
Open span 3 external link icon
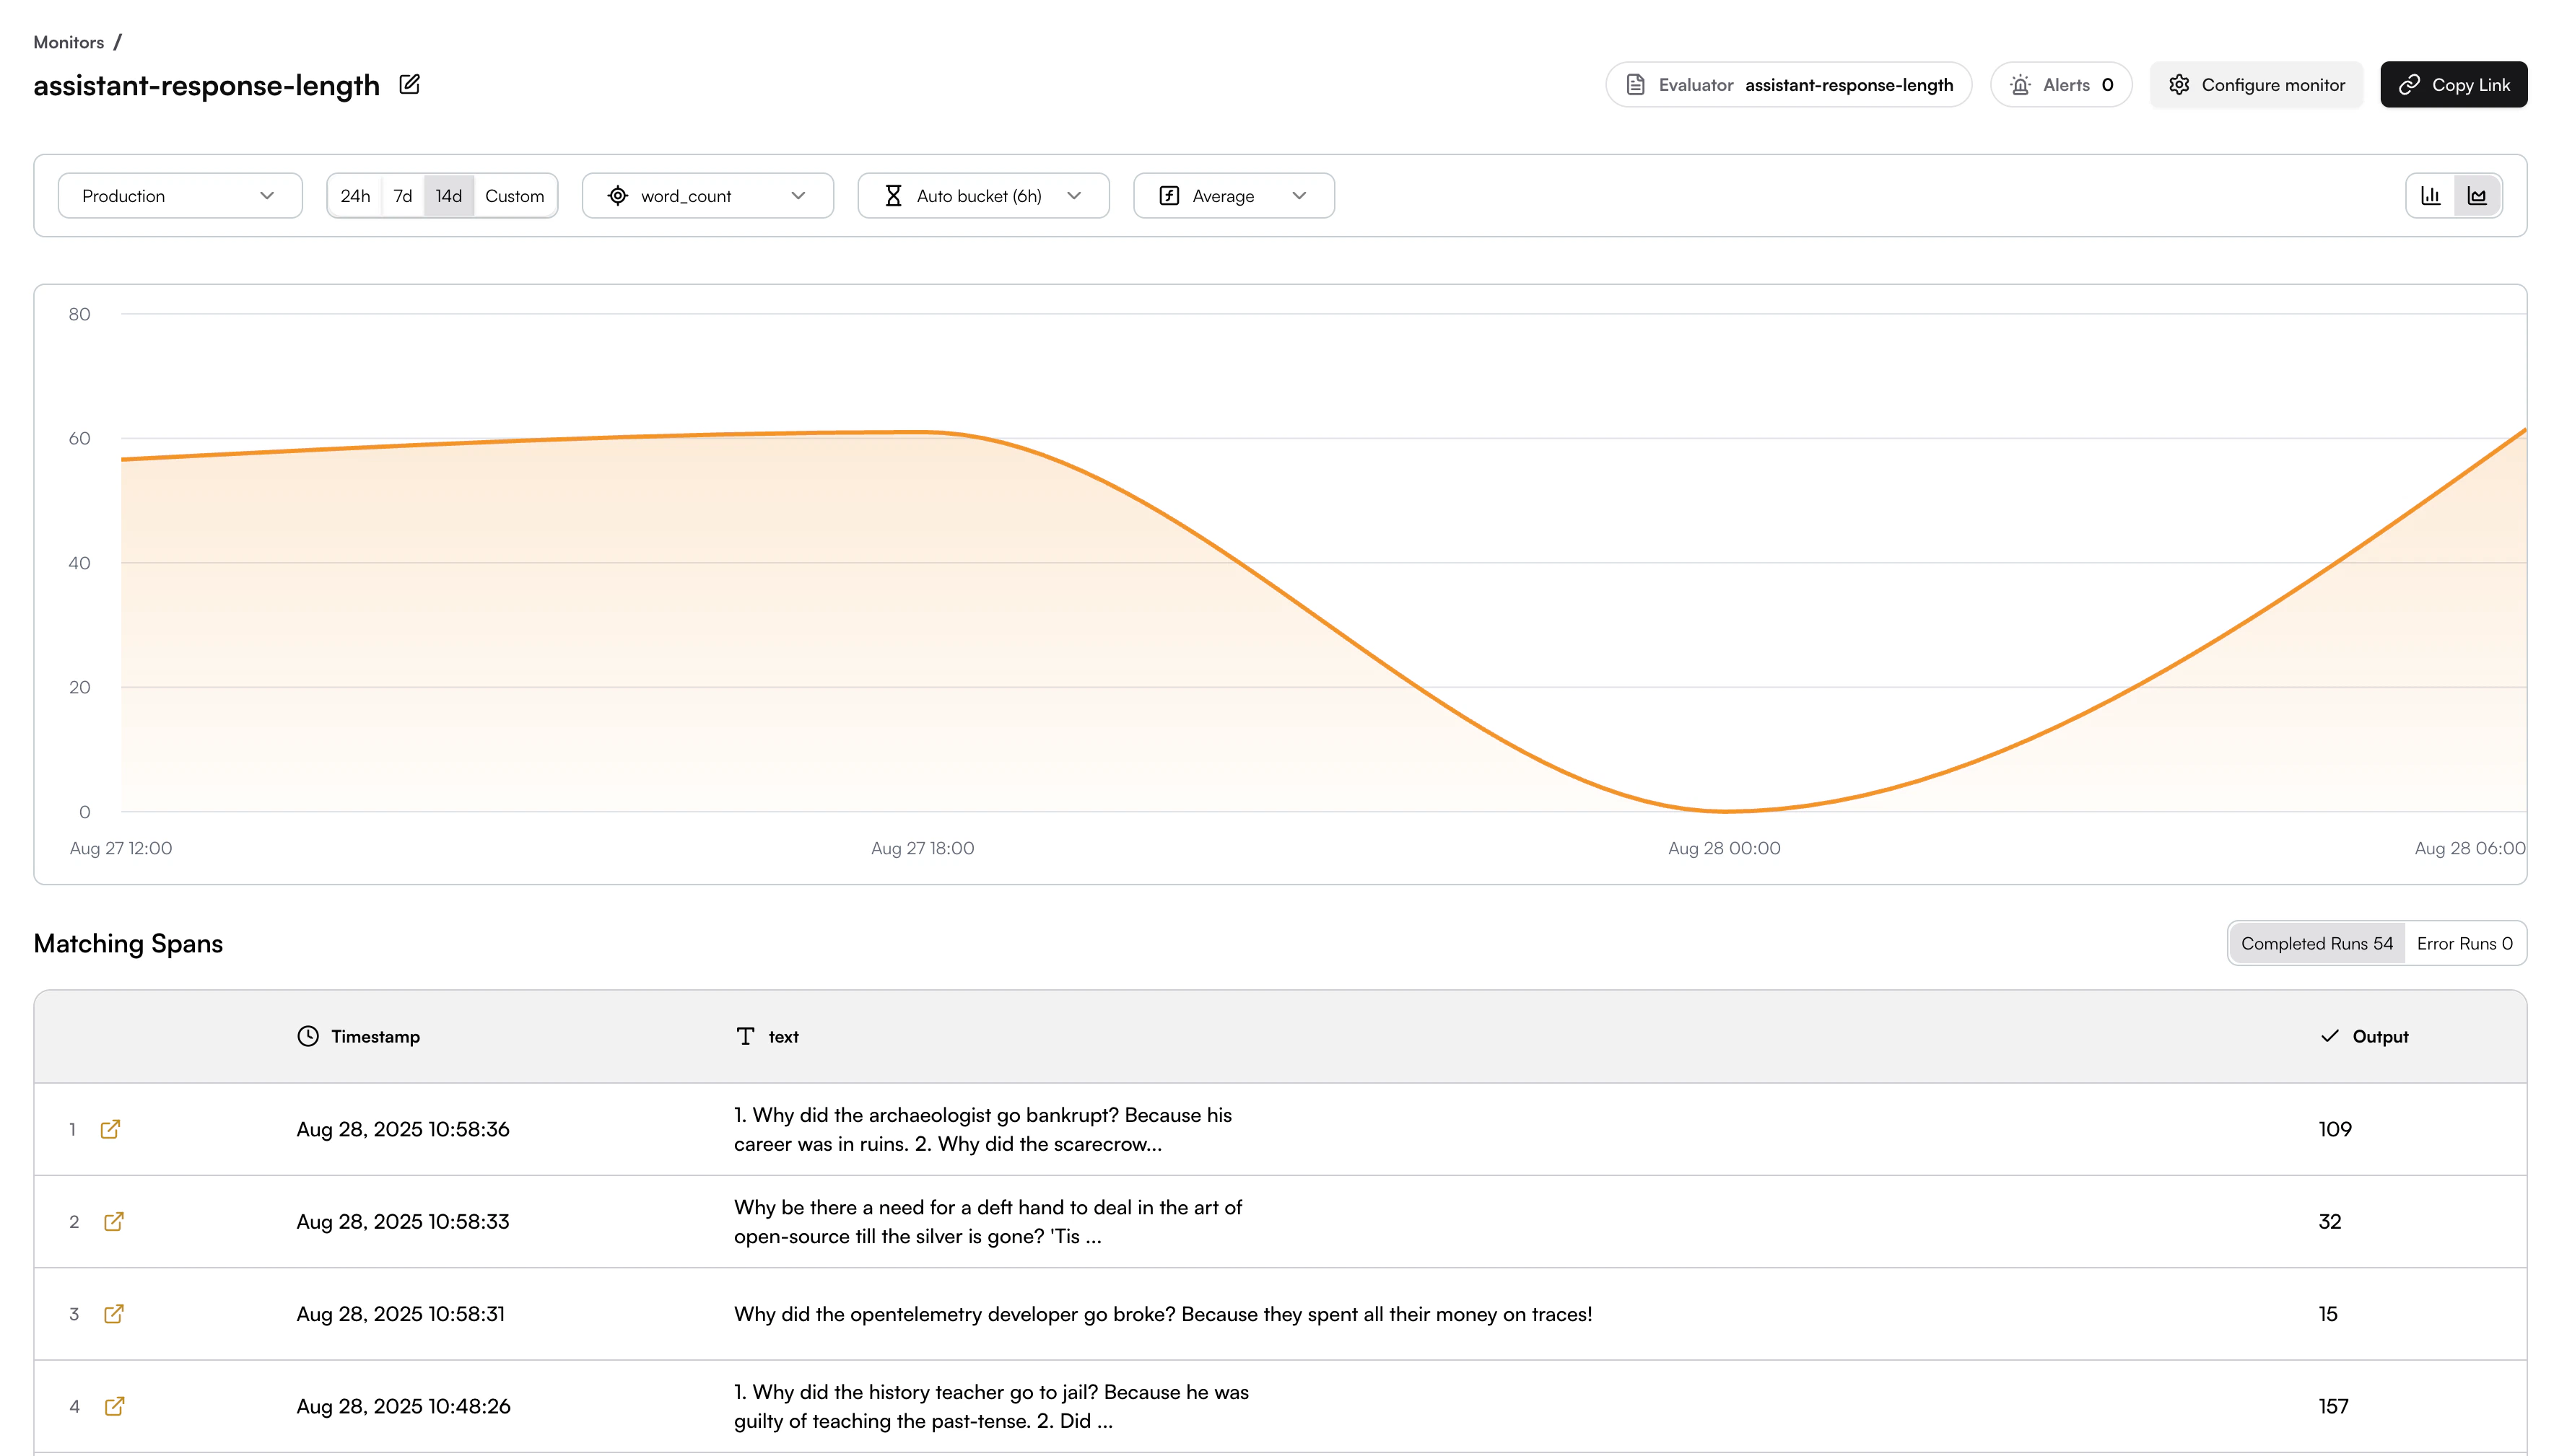[113, 1314]
